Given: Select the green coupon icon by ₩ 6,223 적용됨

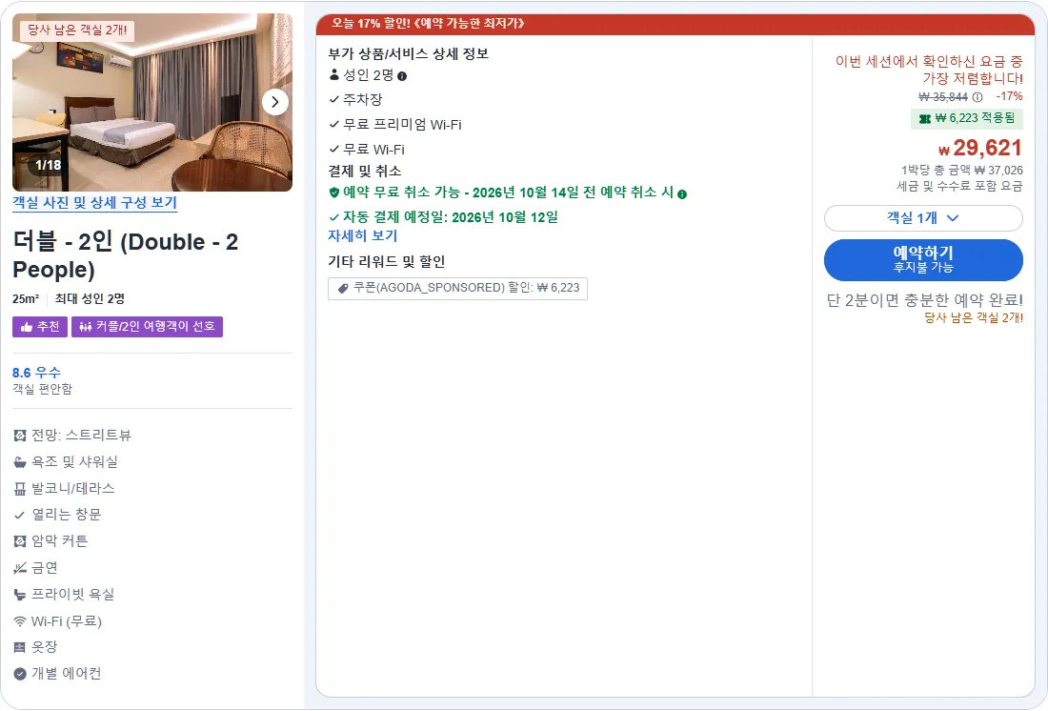Looking at the screenshot, I should click(925, 119).
